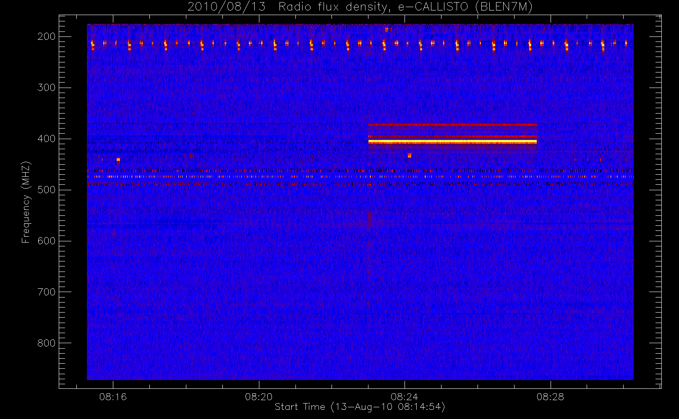Click the 08:24 time tick label

coord(405,397)
